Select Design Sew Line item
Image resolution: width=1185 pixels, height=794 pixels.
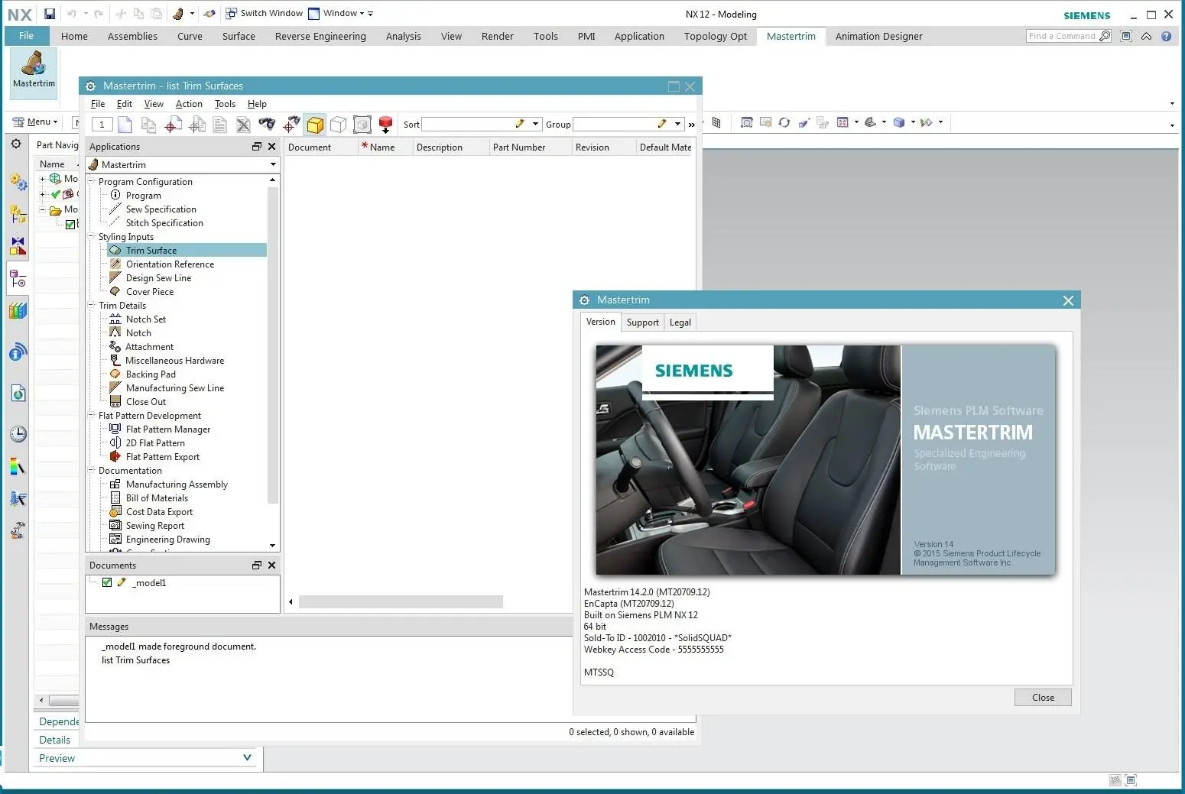pos(158,278)
